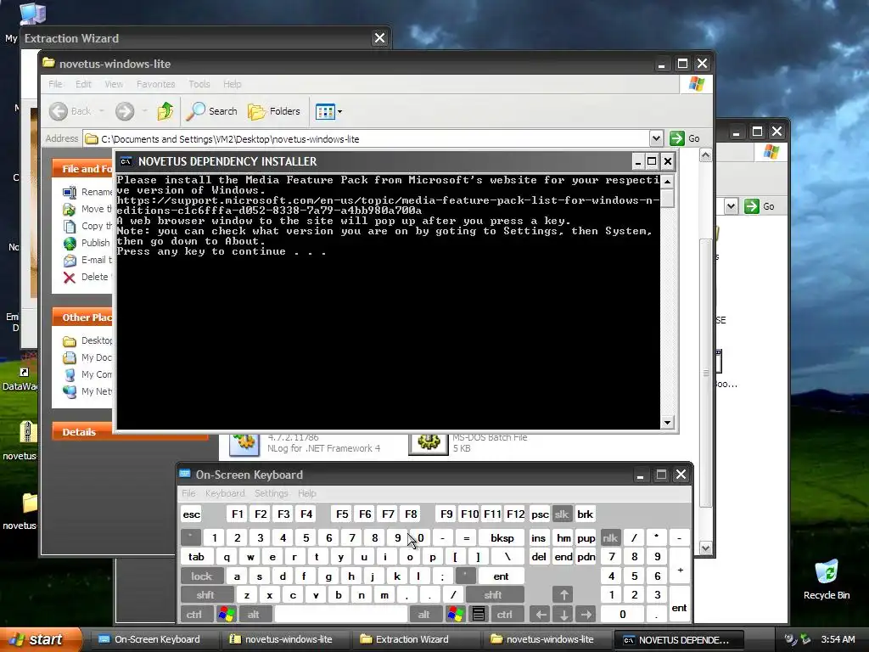
Task: Click the esc key on On-Screen Keyboard
Action: 191,514
